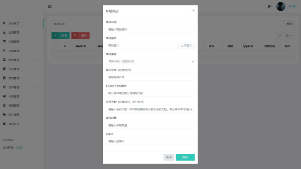The height and width of the screenshot is (169, 301).
Task: Click the 接口文档 sidebar icon
Action: [4, 123]
